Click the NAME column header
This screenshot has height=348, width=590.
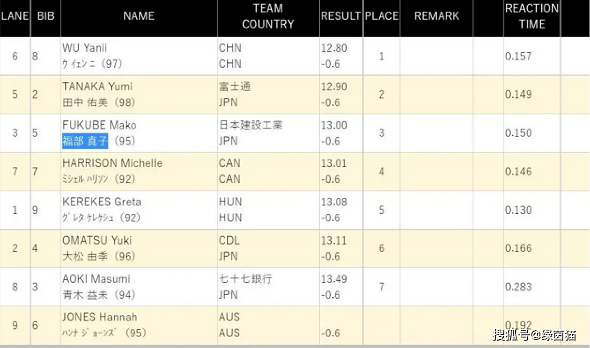tap(139, 16)
